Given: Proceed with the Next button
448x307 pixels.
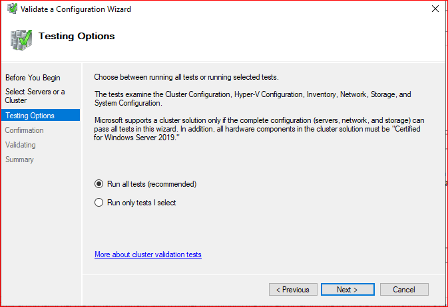Looking at the screenshot, I should [347, 290].
